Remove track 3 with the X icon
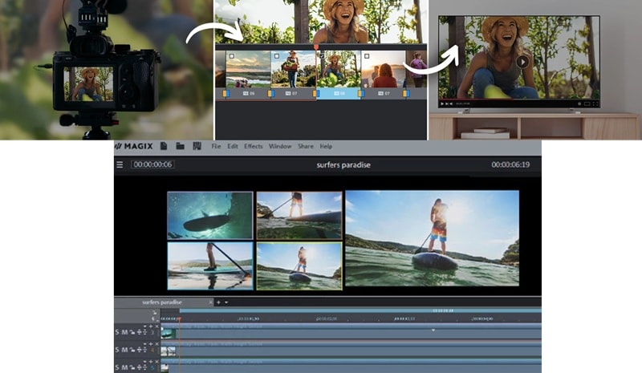This screenshot has width=642, height=373. click(x=156, y=326)
